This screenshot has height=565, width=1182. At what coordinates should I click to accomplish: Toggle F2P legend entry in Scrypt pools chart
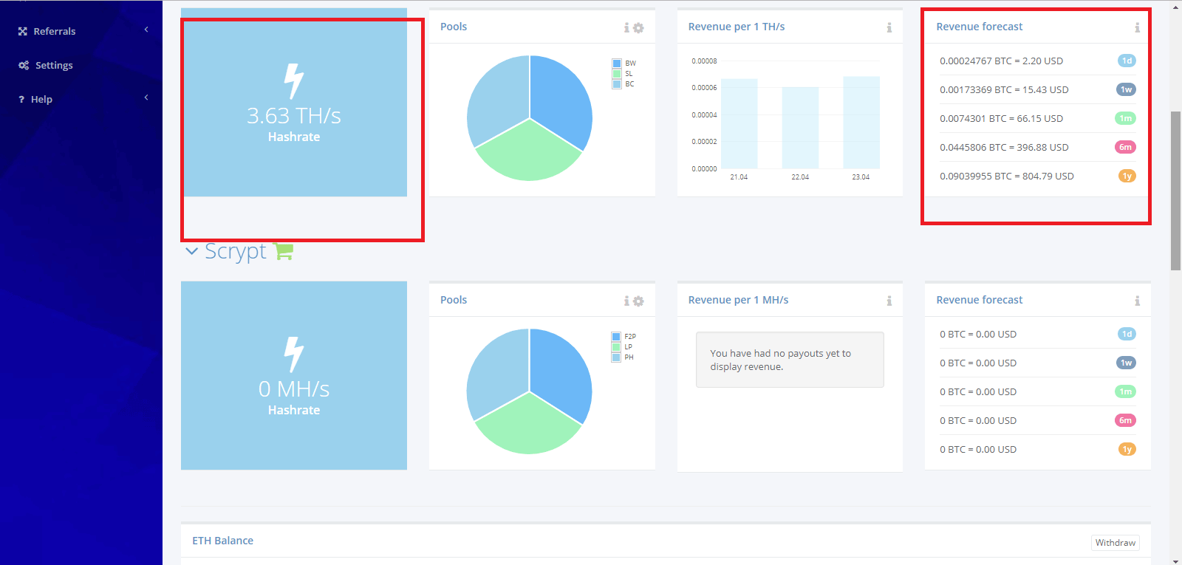(x=624, y=337)
